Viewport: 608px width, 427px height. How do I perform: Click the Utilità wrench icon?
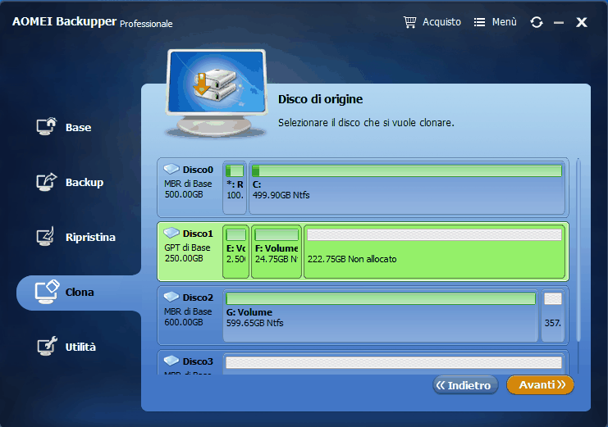pyautogui.click(x=47, y=346)
